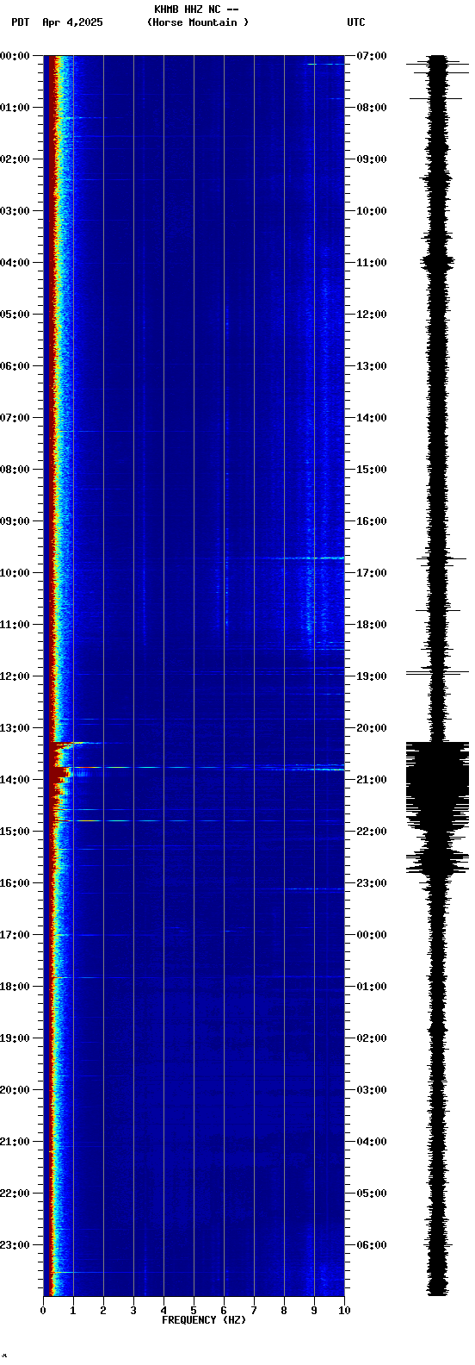Image resolution: width=475 pixels, height=1365 pixels.
Task: Click the 20:00 UTC axis label
Action: [x=371, y=728]
